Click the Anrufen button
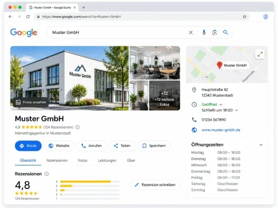 click(x=91, y=146)
